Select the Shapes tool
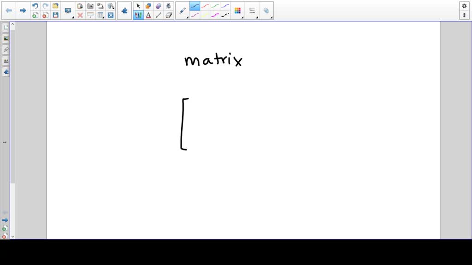The image size is (472, 265). 148,6
